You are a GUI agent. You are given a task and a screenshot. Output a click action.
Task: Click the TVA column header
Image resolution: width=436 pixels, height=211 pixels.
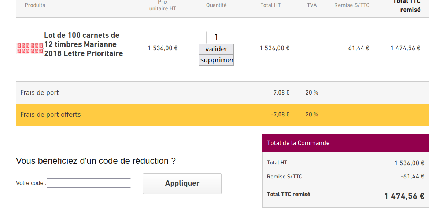[312, 5]
